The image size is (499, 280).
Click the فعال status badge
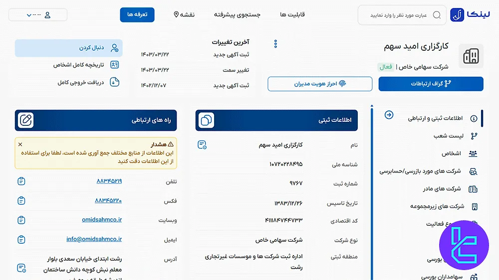point(386,67)
